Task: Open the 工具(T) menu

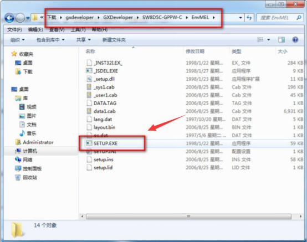Action: tap(78, 30)
